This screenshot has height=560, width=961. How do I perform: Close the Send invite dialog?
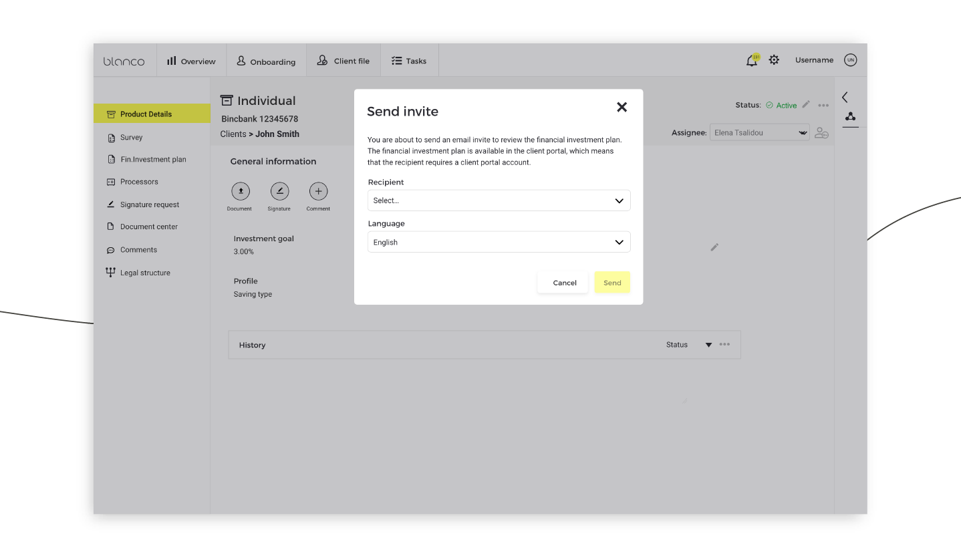(622, 107)
